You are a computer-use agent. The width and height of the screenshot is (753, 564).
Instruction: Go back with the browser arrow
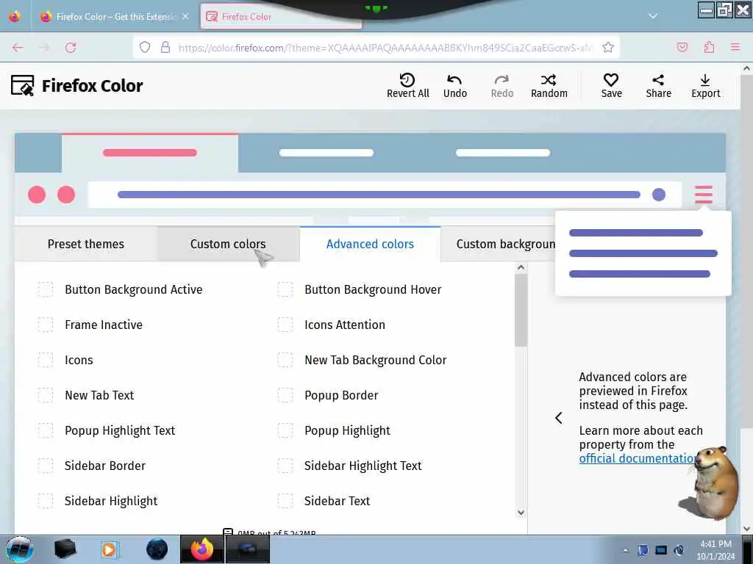pos(18,47)
